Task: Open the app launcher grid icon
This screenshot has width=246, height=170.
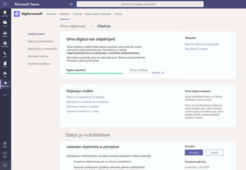Action: [5, 4]
